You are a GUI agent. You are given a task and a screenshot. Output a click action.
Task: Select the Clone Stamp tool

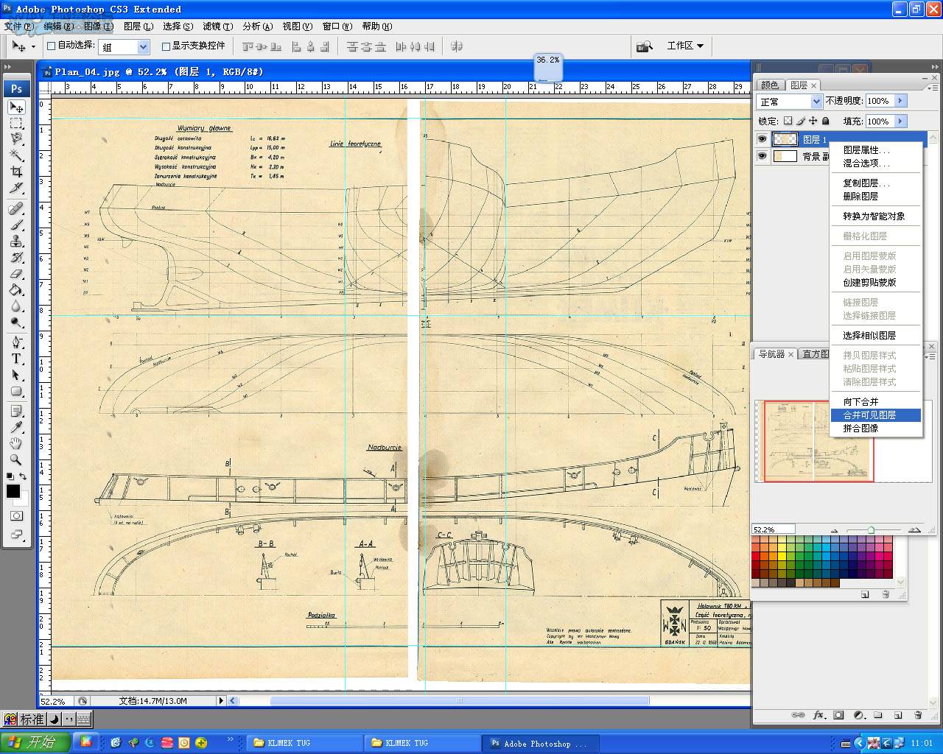tap(16, 242)
